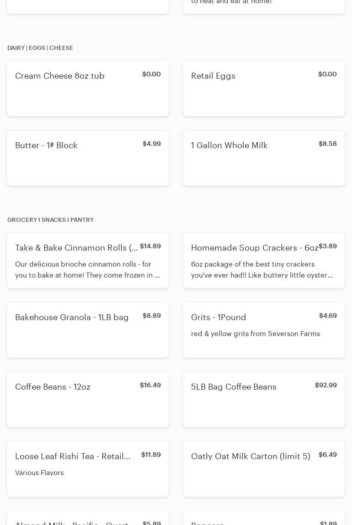Choose 5LB Bag Coffee Beans

(x=264, y=399)
